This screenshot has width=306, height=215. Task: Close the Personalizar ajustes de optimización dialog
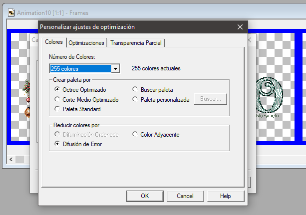(x=240, y=27)
